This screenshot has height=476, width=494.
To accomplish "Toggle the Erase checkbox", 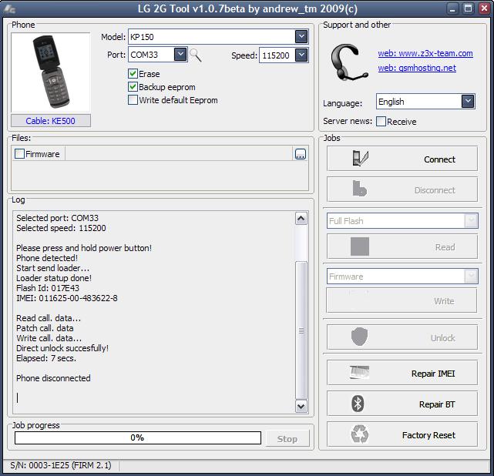I will point(133,74).
